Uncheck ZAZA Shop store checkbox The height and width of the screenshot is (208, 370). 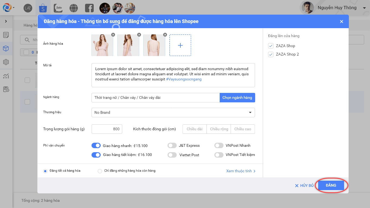pyautogui.click(x=271, y=46)
